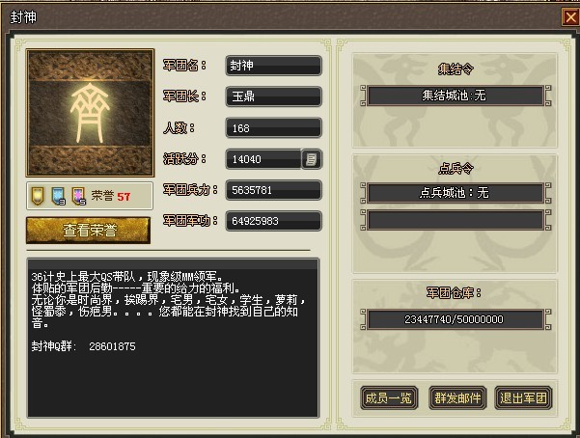Click the 军团名 field showing 封神
The height and width of the screenshot is (438, 580).
pos(274,66)
